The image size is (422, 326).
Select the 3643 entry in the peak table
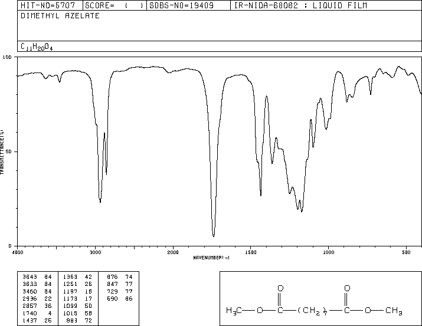[x=30, y=277]
